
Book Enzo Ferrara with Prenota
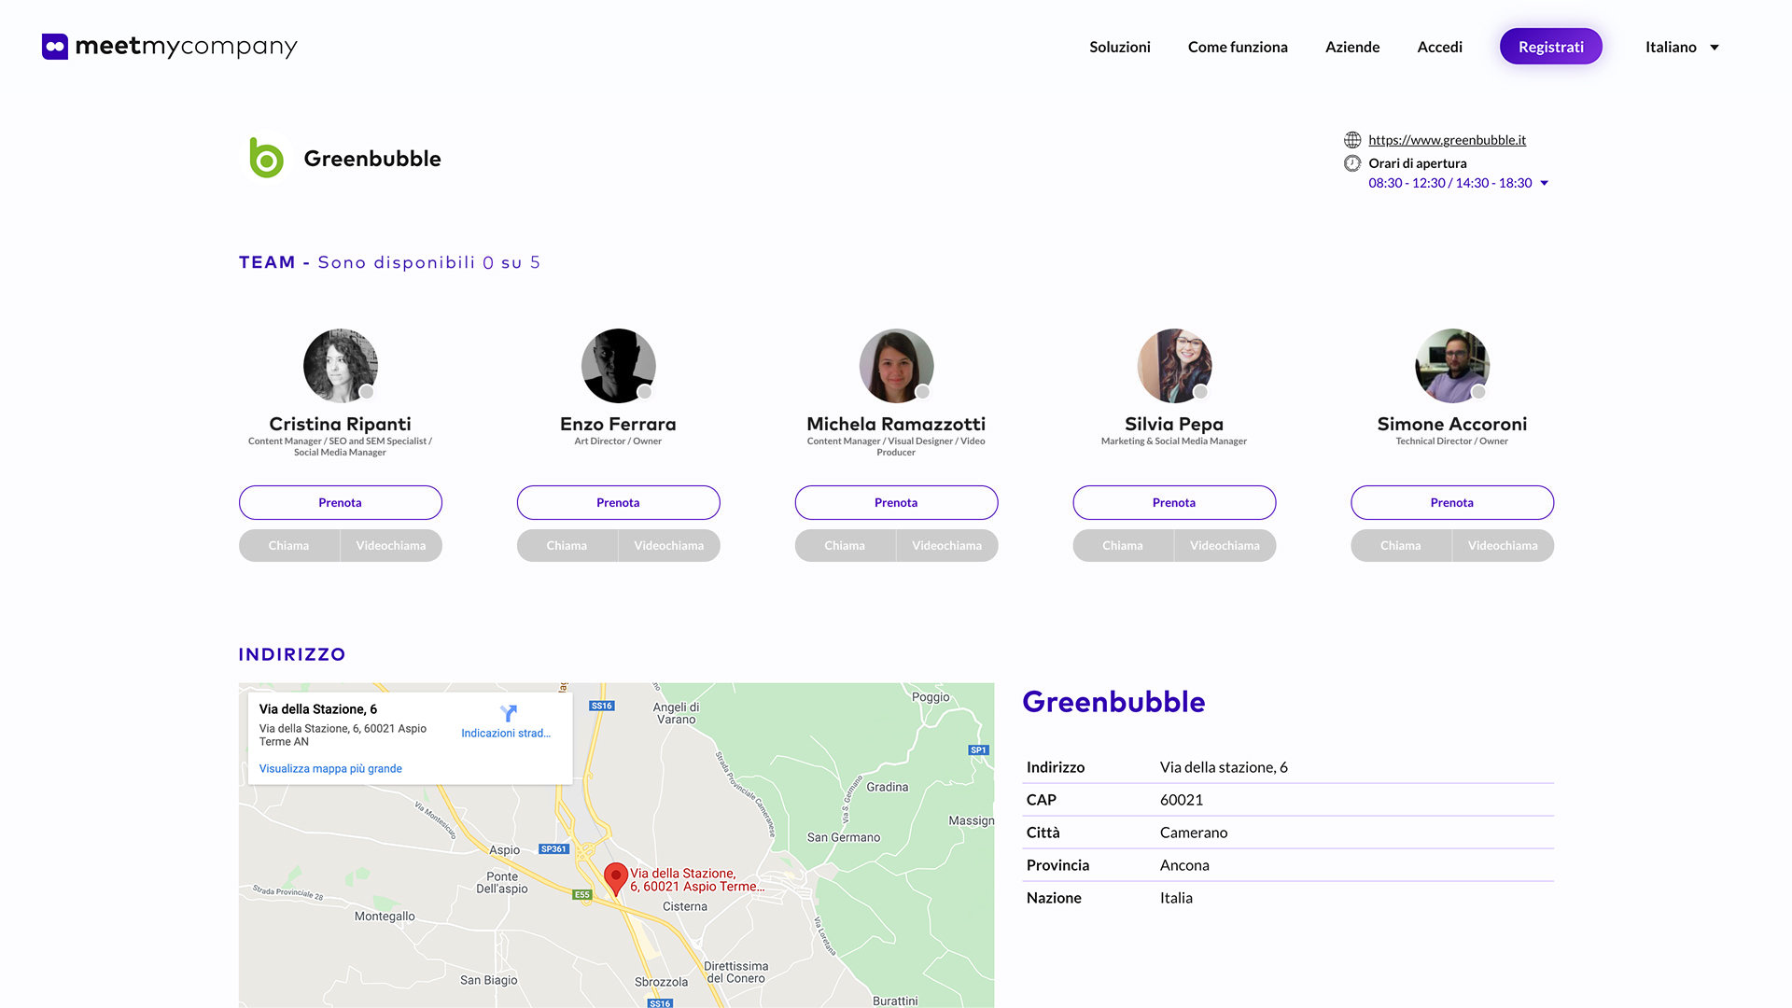(619, 502)
